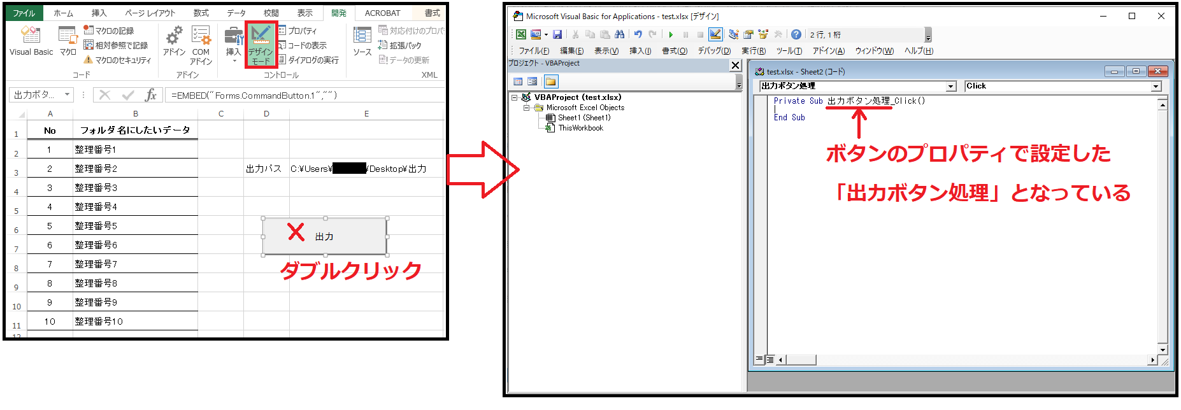
Task: Collapse the VBAProject (test.xlsx) tree node
Action: pos(515,97)
